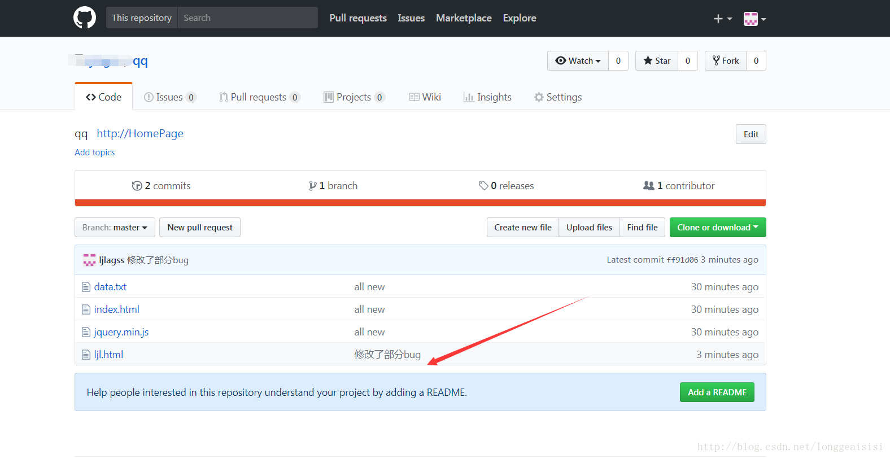The image size is (890, 458).
Task: Click the index.html file icon
Action: pos(86,309)
